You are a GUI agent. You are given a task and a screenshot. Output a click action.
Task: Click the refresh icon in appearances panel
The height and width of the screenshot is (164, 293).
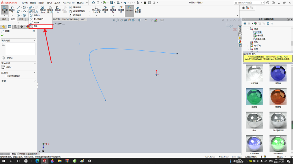pos(268,24)
